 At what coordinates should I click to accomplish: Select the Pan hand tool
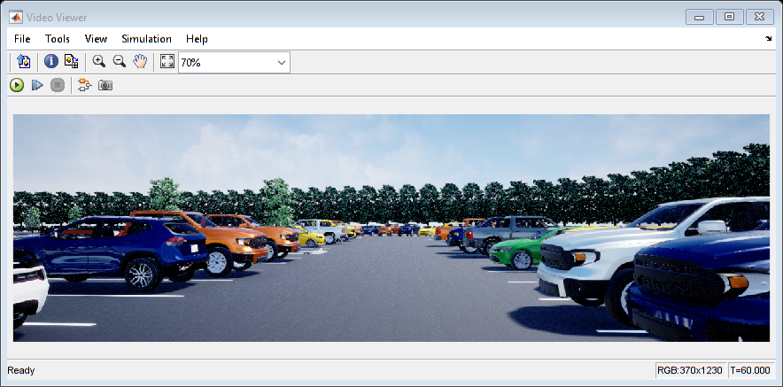pos(140,61)
